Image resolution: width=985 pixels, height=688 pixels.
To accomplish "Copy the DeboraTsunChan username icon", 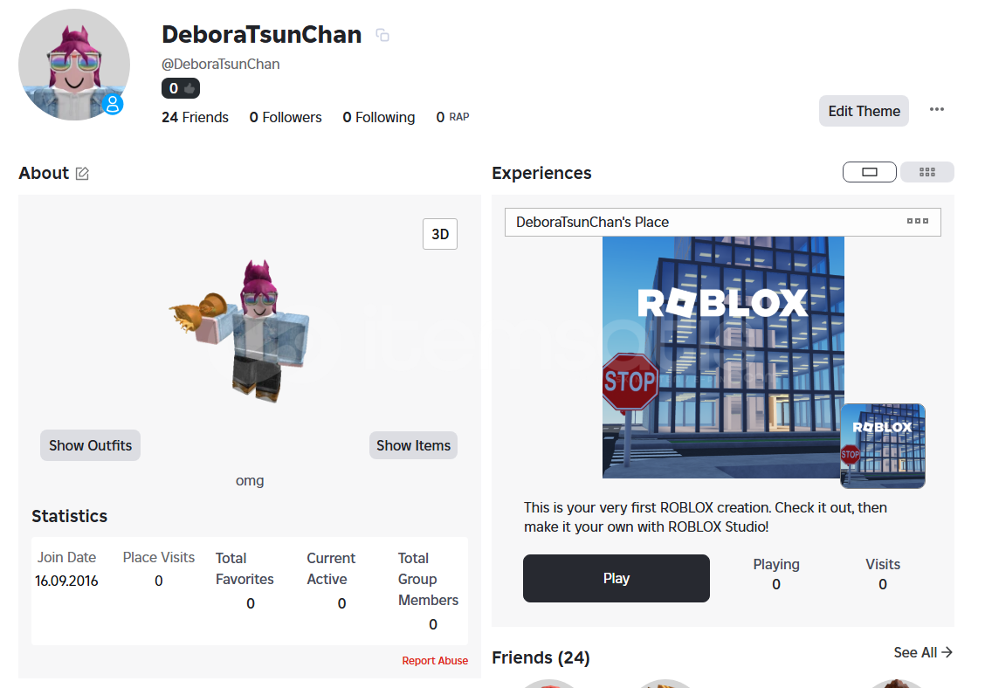I will point(382,36).
